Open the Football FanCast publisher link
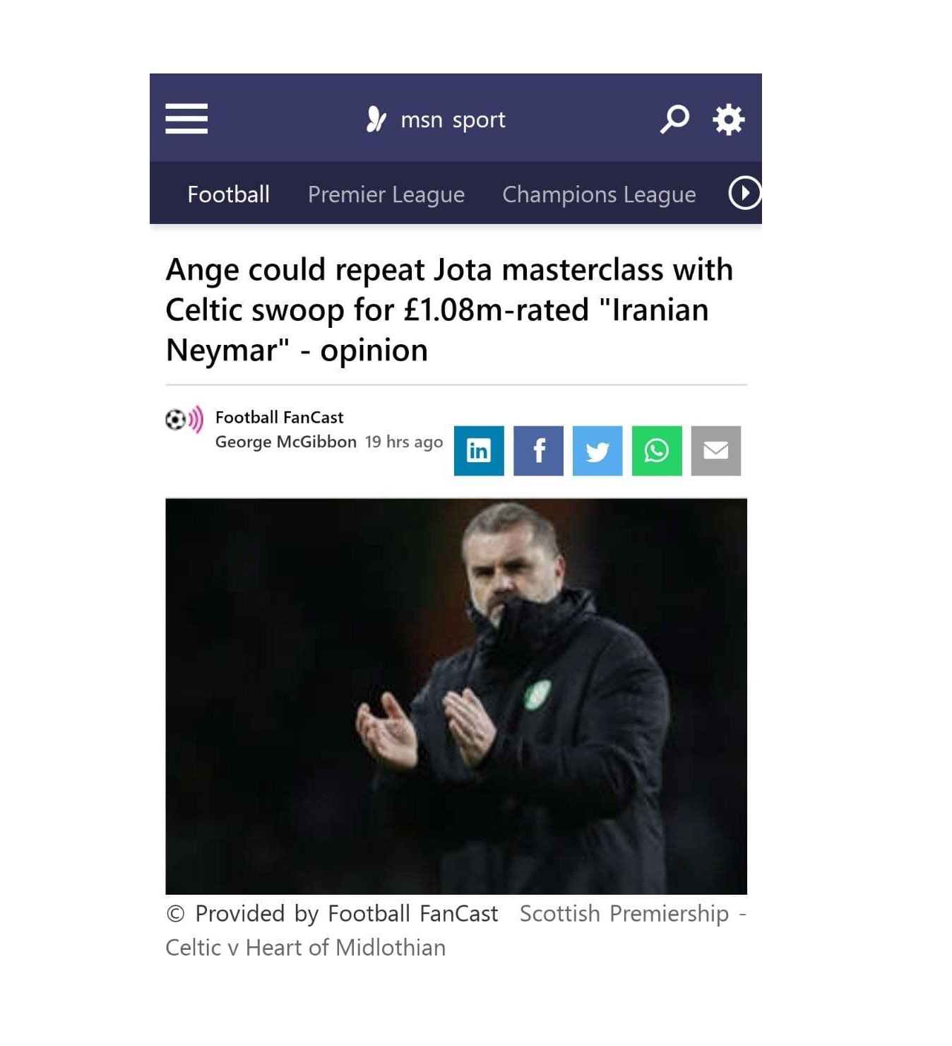Viewport: 952px width, 1046px height. coord(279,417)
